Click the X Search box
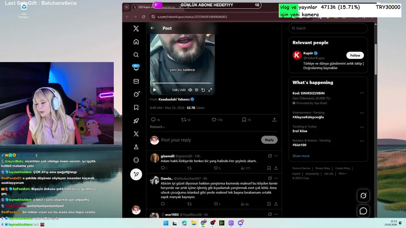This screenshot has height=228, width=406. (328, 28)
